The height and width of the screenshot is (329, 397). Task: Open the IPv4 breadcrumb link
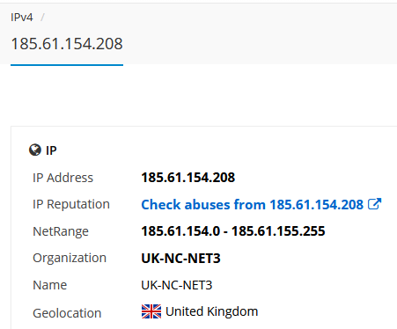click(22, 18)
